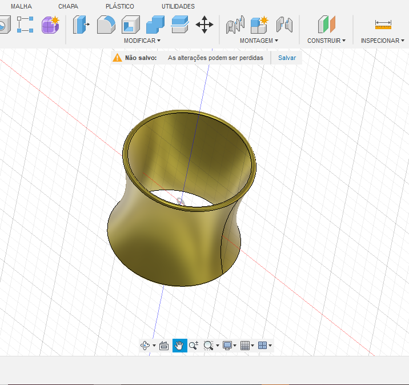Switch to the PLÁSTICO tab
This screenshot has height=385, width=409.
pos(120,6)
